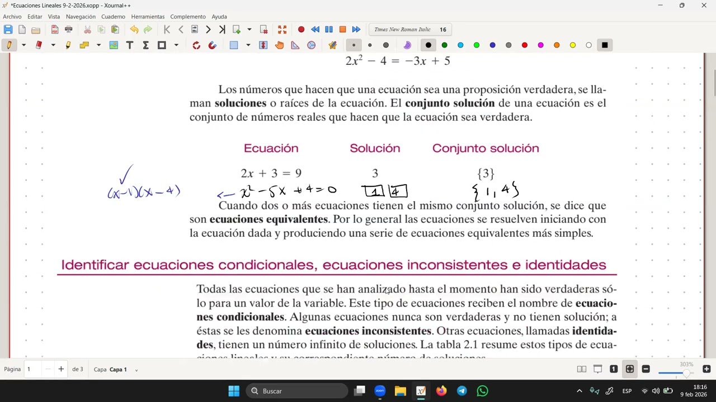The width and height of the screenshot is (716, 402).
Task: Choose the thick line thickness
Action: [386, 45]
